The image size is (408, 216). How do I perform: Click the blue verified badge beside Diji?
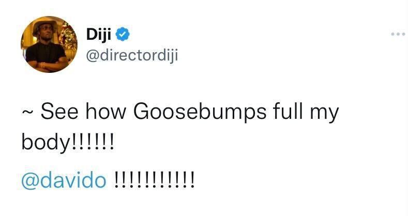[x=122, y=35]
